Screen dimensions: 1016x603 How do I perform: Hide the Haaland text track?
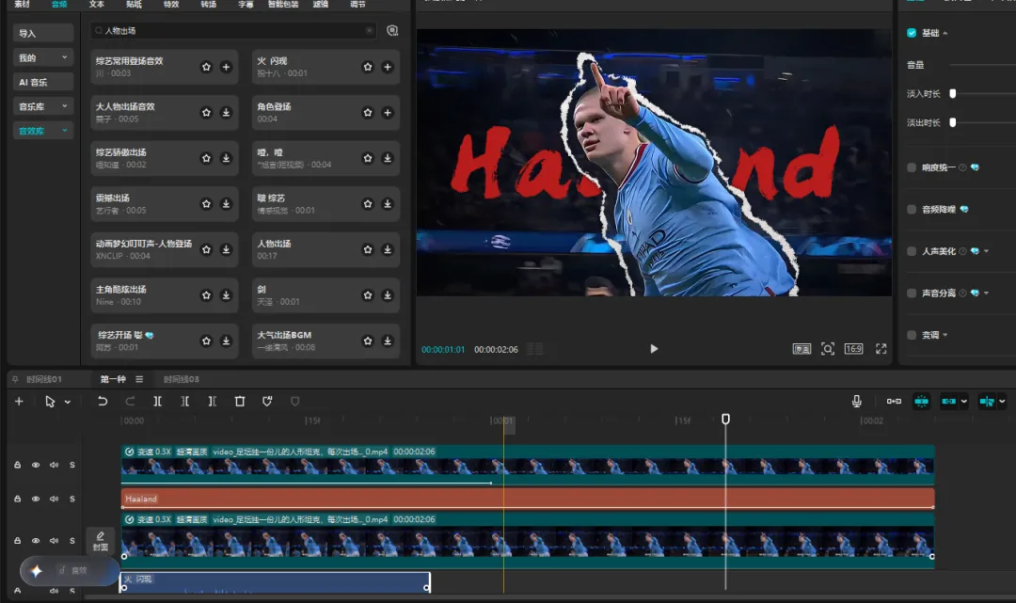click(36, 499)
